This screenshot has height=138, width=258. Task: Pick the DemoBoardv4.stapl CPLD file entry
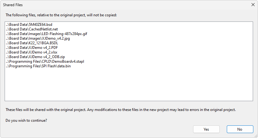(x=45, y=61)
